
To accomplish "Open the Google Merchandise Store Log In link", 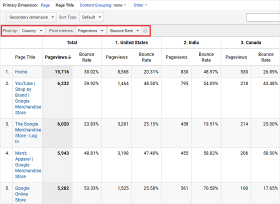I will (28, 132).
